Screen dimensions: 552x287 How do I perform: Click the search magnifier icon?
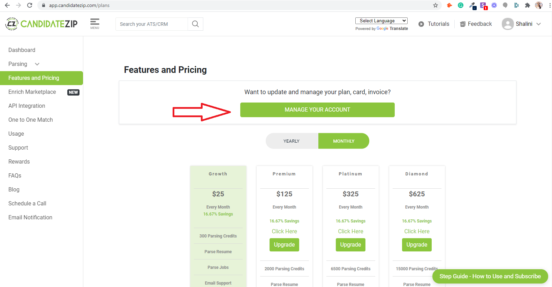[195, 24]
